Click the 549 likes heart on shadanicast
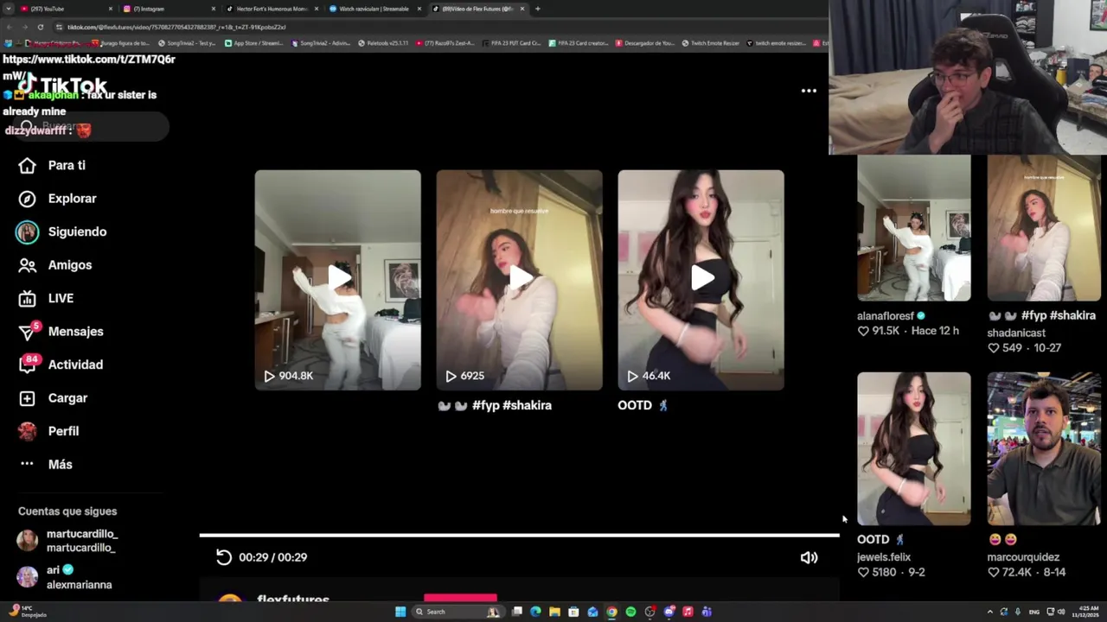Screen dimensions: 1107x622 tap(993, 348)
